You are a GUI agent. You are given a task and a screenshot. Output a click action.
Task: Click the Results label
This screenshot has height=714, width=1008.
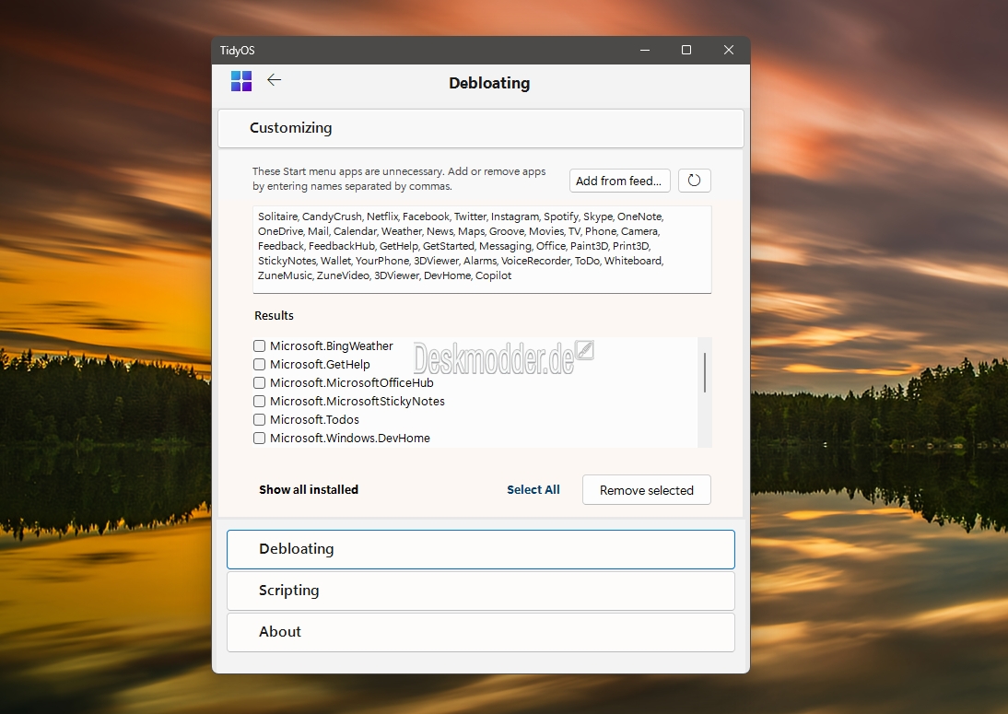click(x=274, y=316)
